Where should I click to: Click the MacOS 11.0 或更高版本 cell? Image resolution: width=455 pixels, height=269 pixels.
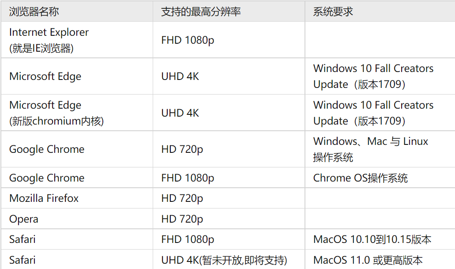pos(368,260)
